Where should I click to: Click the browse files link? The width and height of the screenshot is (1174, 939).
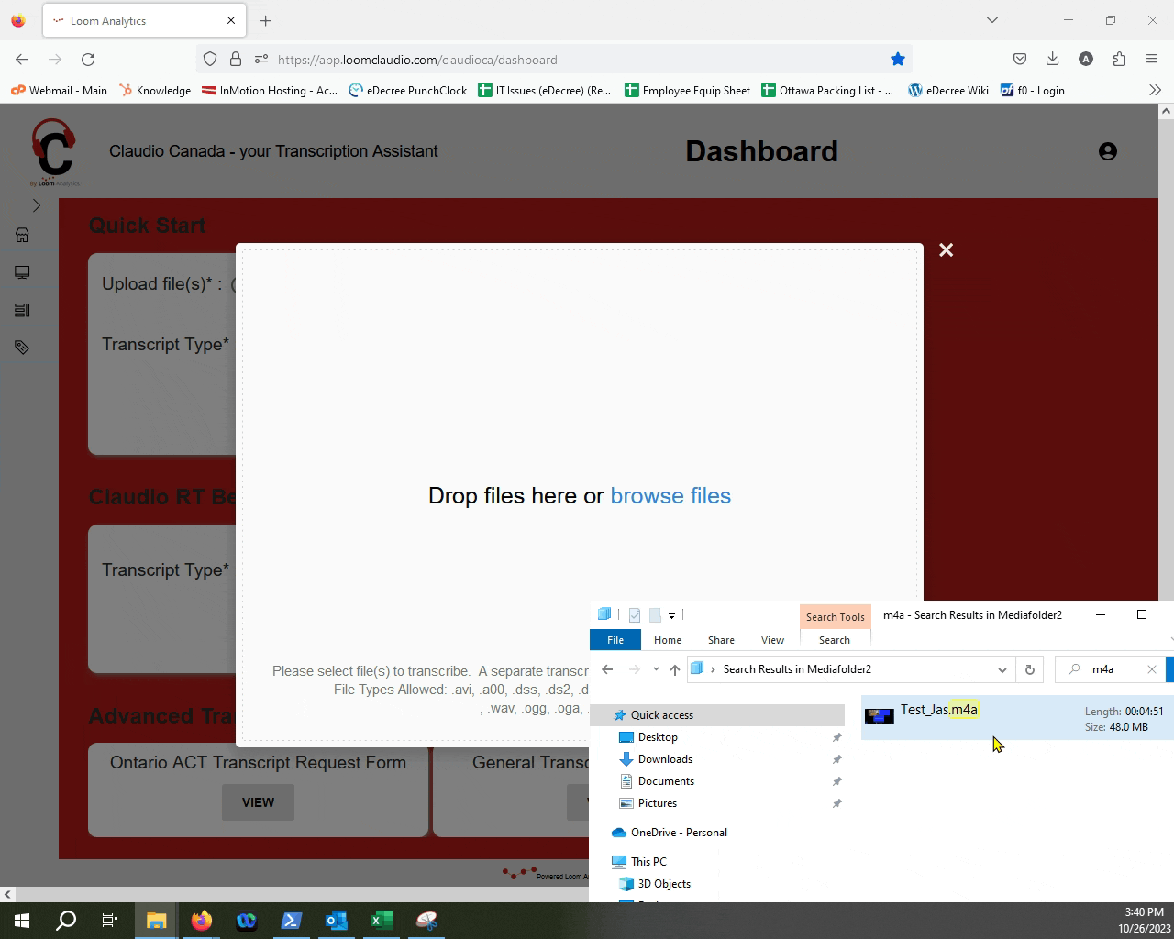pyautogui.click(x=670, y=495)
